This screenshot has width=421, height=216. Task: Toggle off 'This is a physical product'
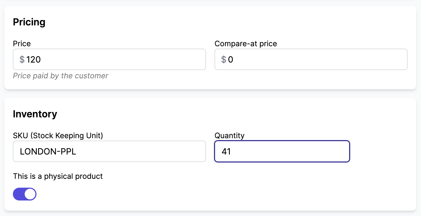click(24, 194)
